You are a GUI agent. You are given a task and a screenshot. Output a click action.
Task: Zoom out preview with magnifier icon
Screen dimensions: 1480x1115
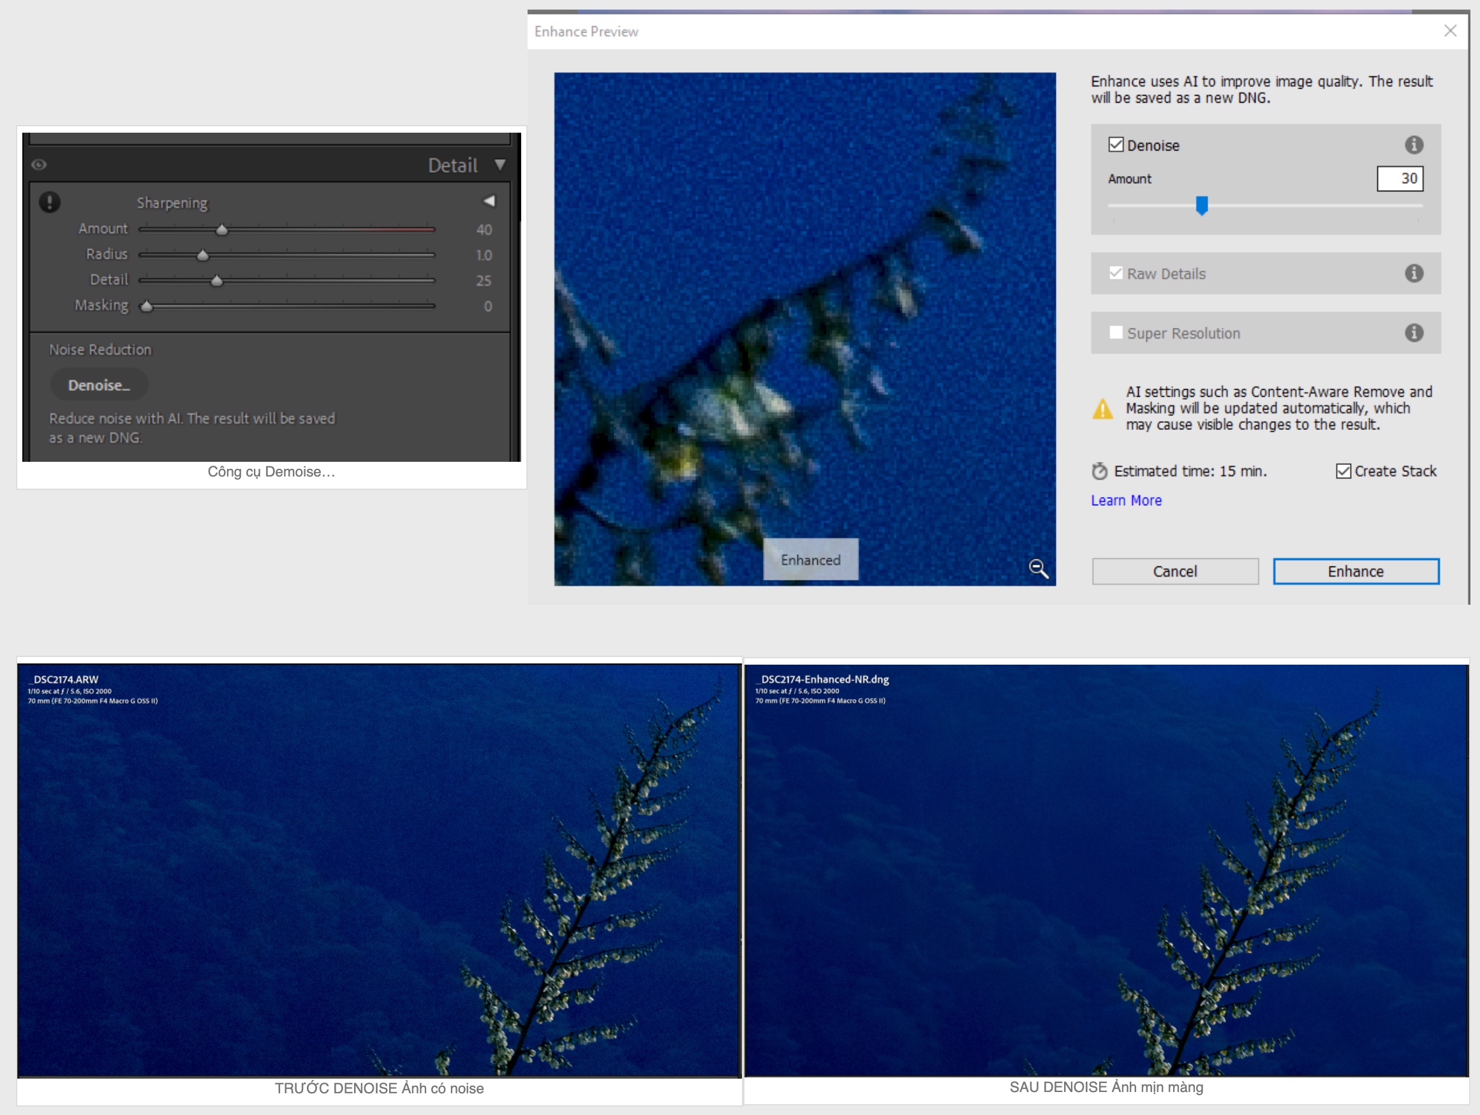pos(1039,568)
